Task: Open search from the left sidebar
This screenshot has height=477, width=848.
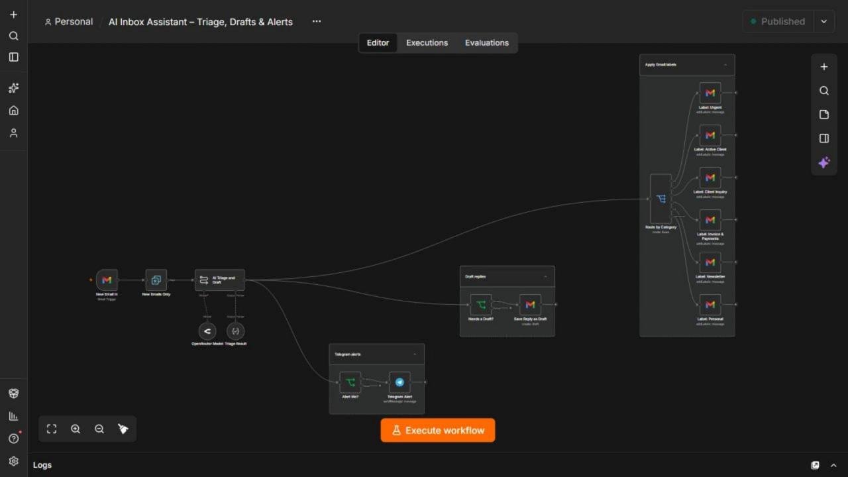Action: [x=13, y=36]
